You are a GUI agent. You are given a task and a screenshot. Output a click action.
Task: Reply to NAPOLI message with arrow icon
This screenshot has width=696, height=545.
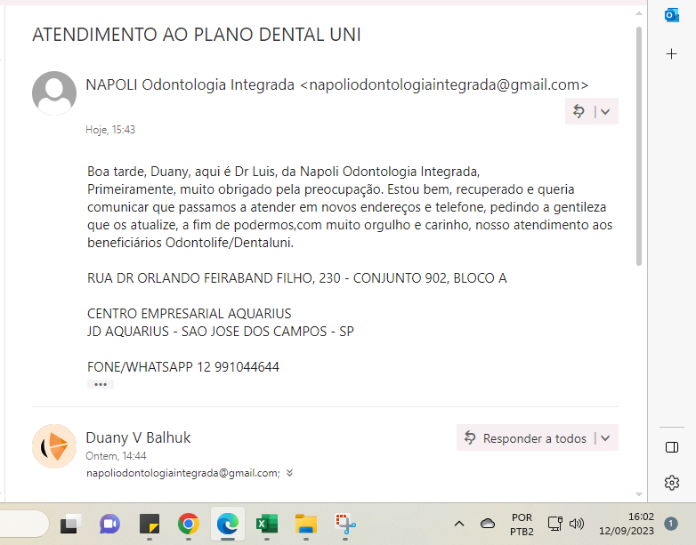pos(579,111)
